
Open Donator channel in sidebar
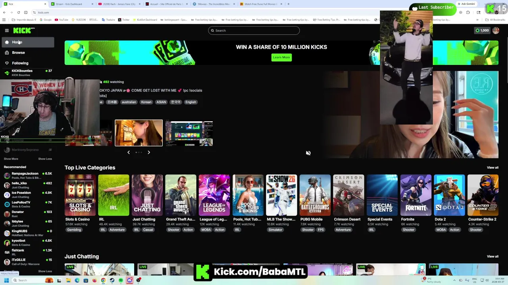28,214
